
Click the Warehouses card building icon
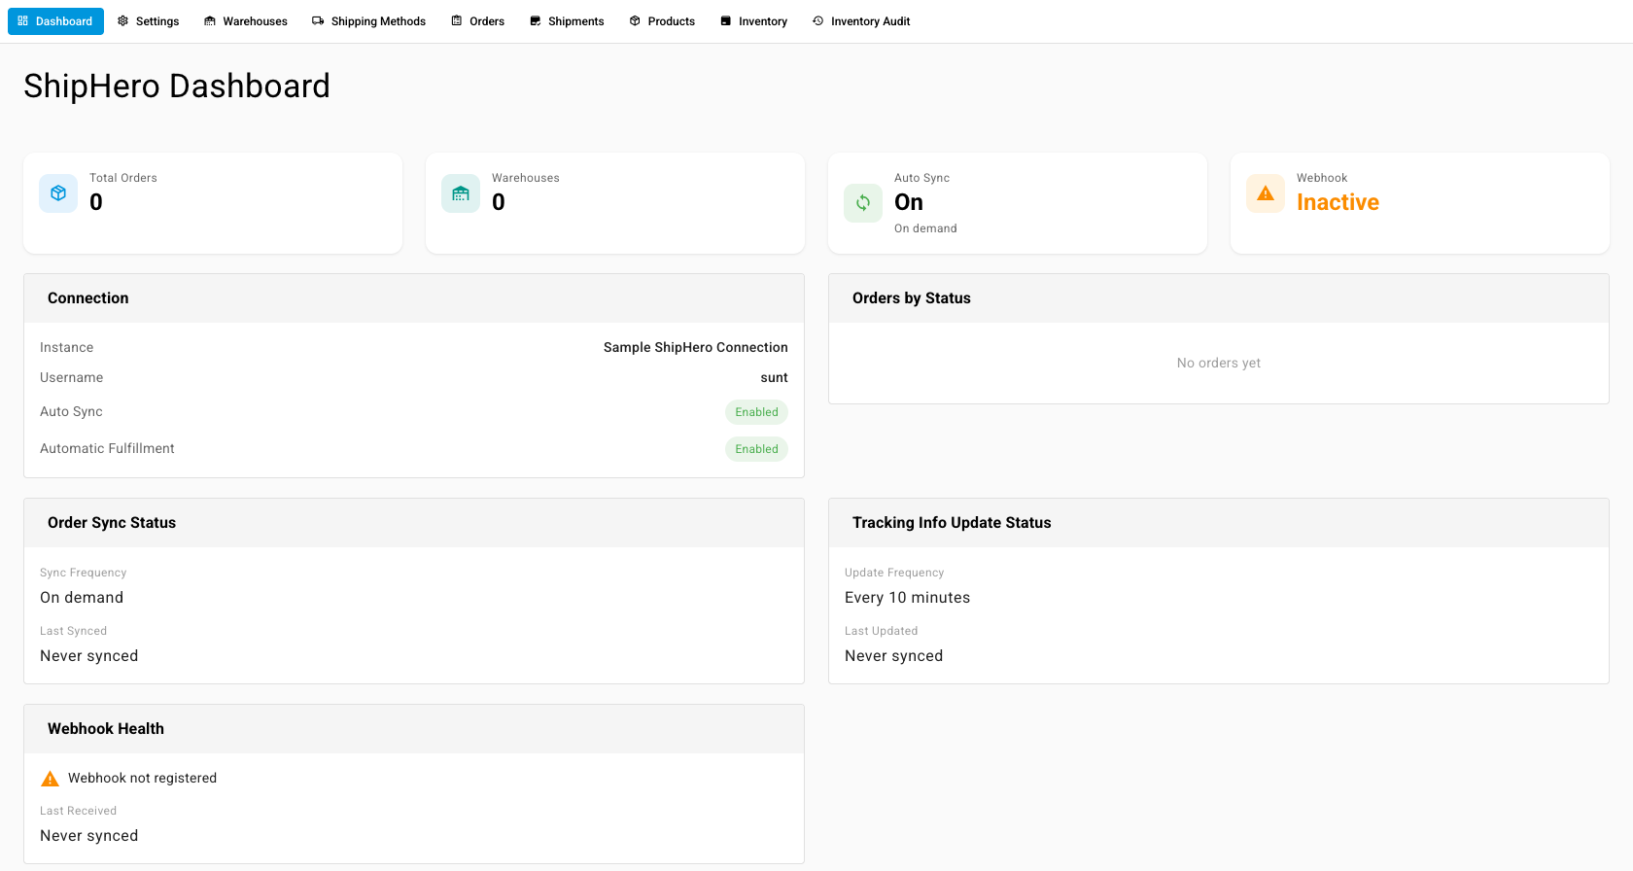pyautogui.click(x=461, y=193)
